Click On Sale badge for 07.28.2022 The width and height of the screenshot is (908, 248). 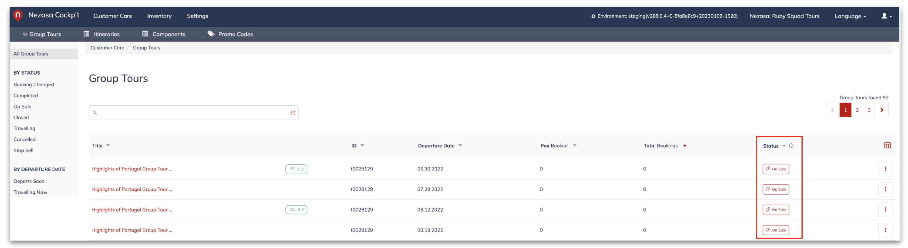click(x=776, y=189)
